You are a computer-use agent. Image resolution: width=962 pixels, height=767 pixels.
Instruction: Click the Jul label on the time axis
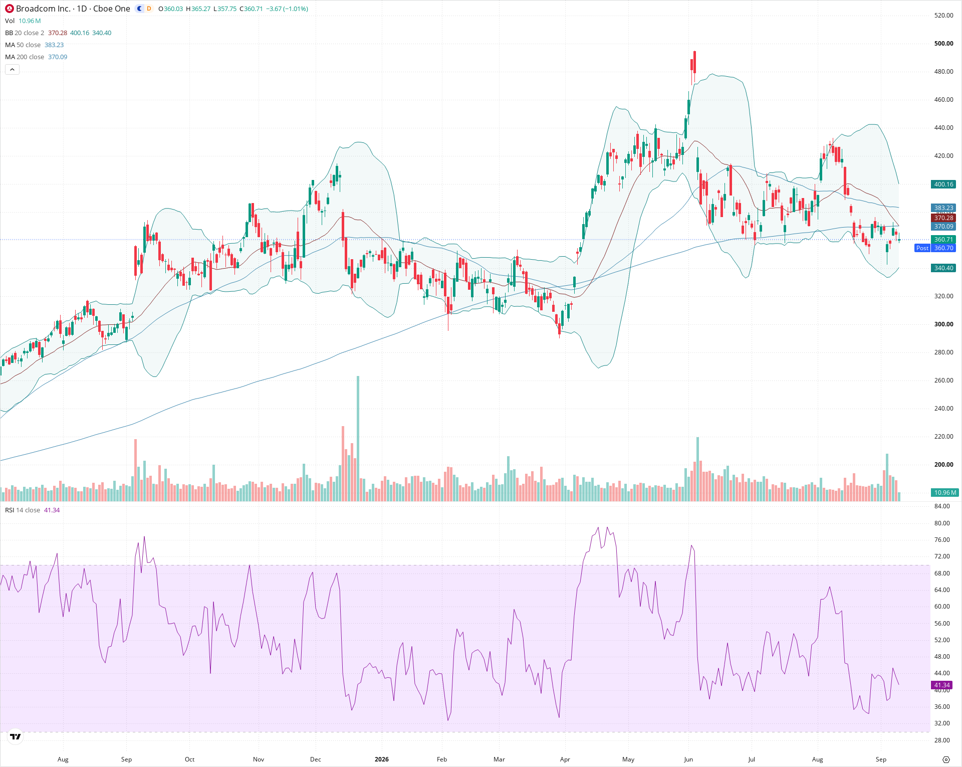click(752, 759)
